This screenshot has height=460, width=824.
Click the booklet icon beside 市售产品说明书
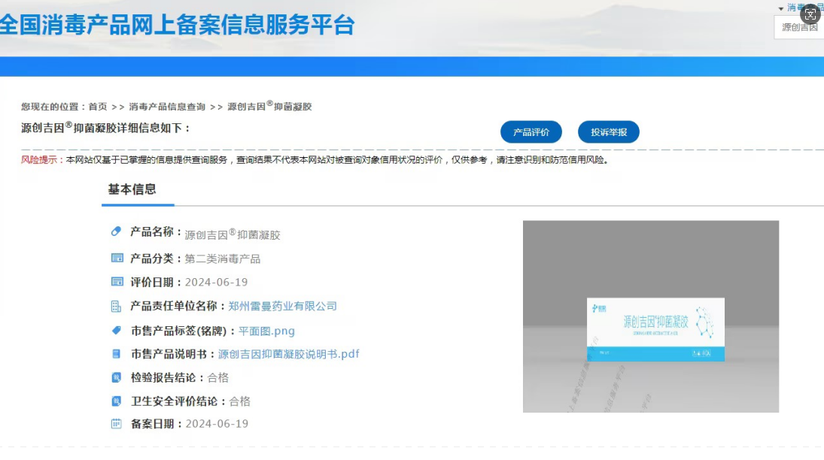tap(116, 353)
